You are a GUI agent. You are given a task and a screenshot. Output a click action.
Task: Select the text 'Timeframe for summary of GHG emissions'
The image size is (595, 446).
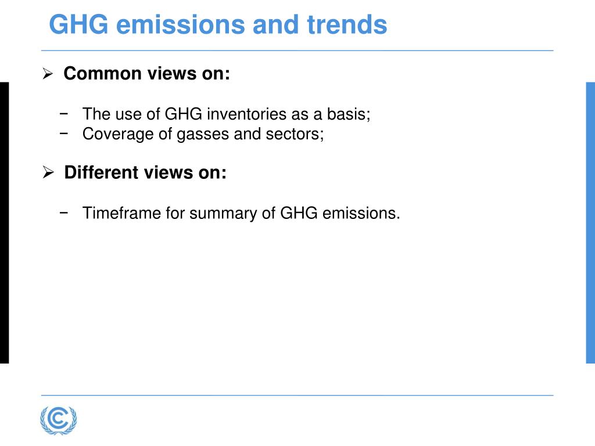click(x=239, y=213)
